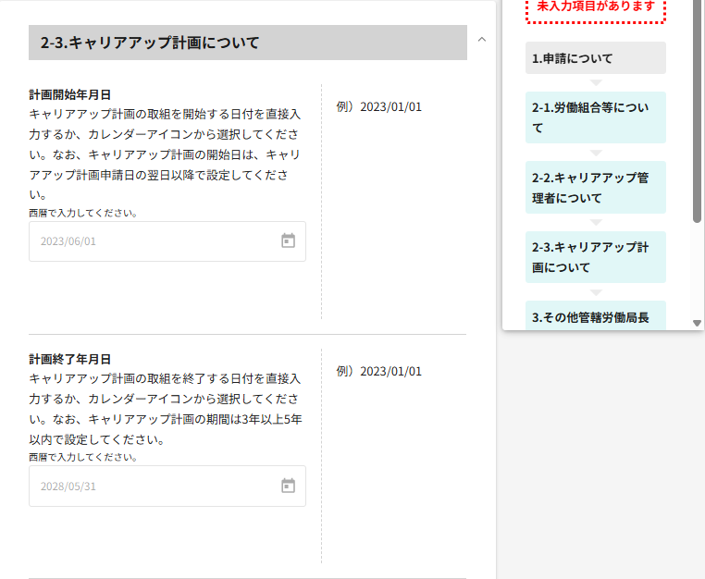Click the 西暦で入力してください hint above the end date
Screen dimensions: 705x579
pyautogui.click(x=83, y=457)
